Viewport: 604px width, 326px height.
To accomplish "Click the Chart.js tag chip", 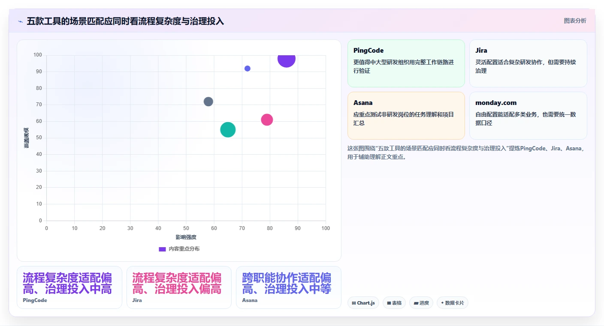I will click(x=363, y=303).
